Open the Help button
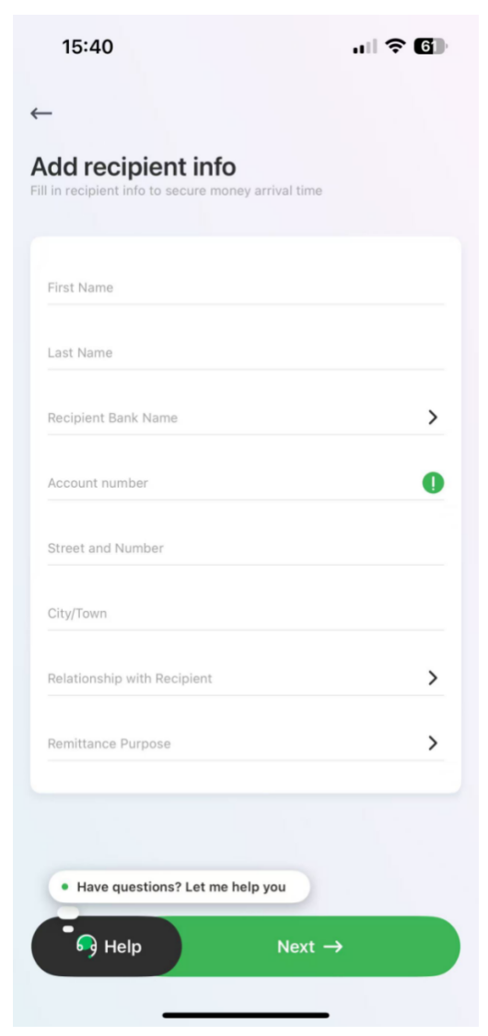 coord(107,947)
